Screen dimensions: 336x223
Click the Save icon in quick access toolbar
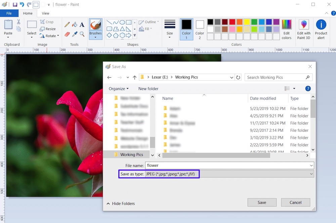[15, 4]
